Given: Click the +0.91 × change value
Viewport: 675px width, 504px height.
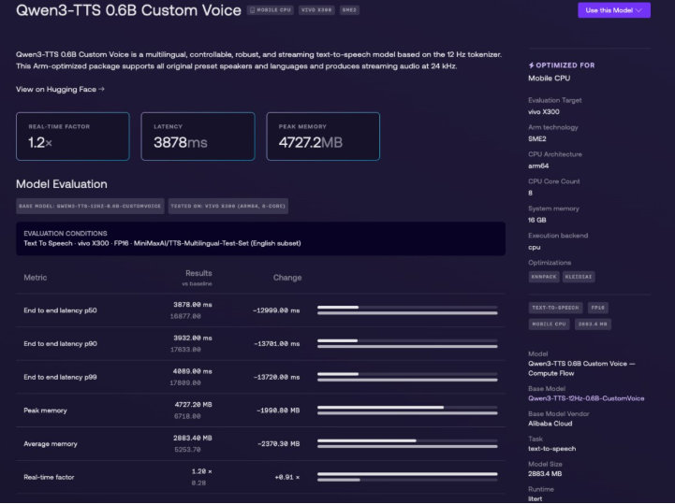Looking at the screenshot, I should point(287,477).
